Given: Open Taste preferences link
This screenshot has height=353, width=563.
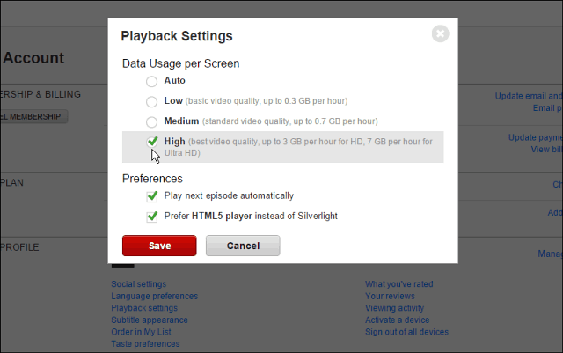Looking at the screenshot, I should (x=145, y=344).
